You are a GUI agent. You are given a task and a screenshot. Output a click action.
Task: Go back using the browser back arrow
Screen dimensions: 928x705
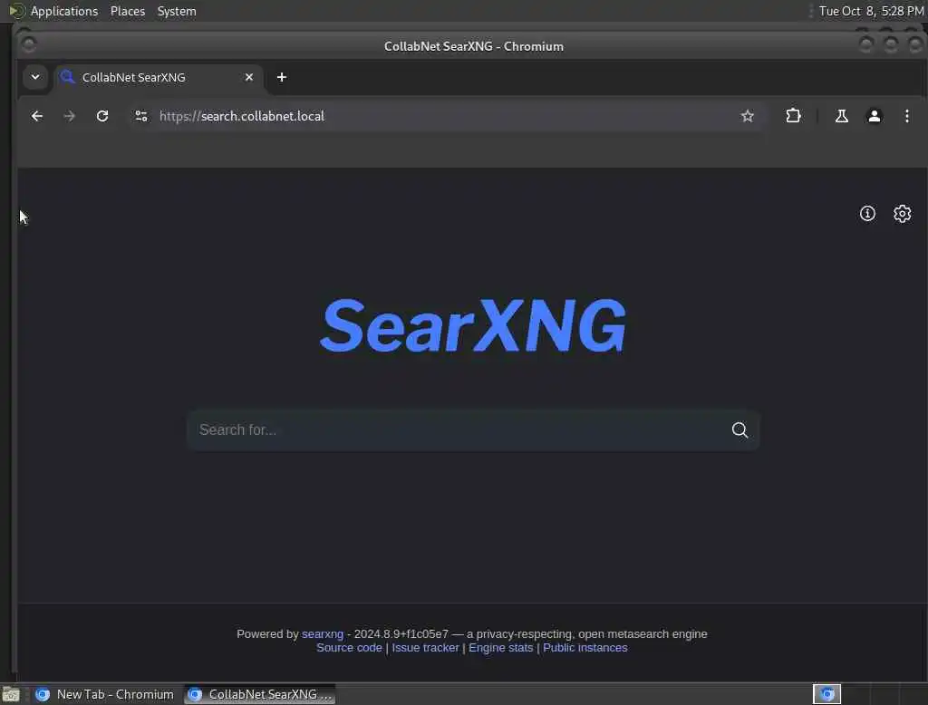[x=36, y=116]
